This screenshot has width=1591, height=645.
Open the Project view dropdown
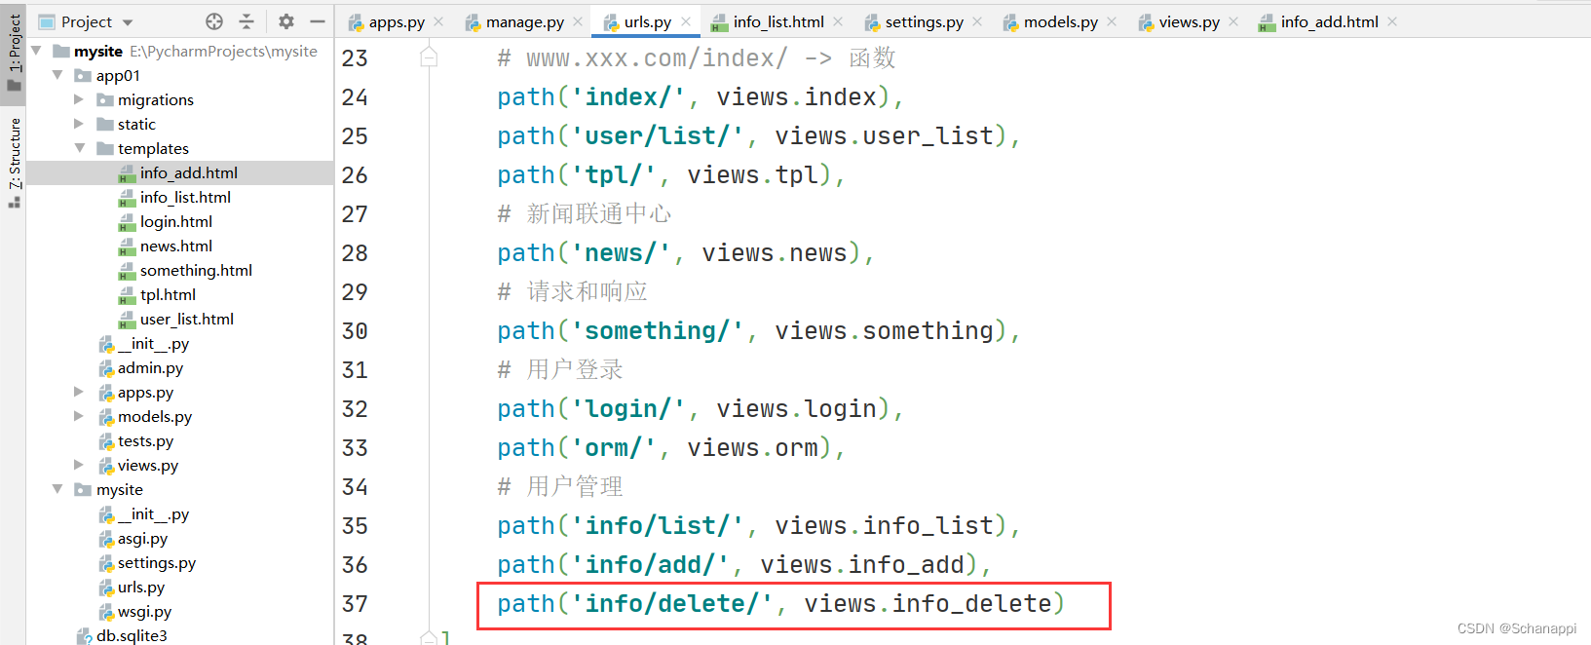click(128, 22)
